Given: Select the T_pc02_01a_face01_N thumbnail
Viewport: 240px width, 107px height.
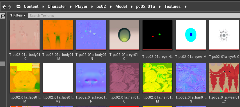Looking at the screenshot, I should [x=91, y=78].
